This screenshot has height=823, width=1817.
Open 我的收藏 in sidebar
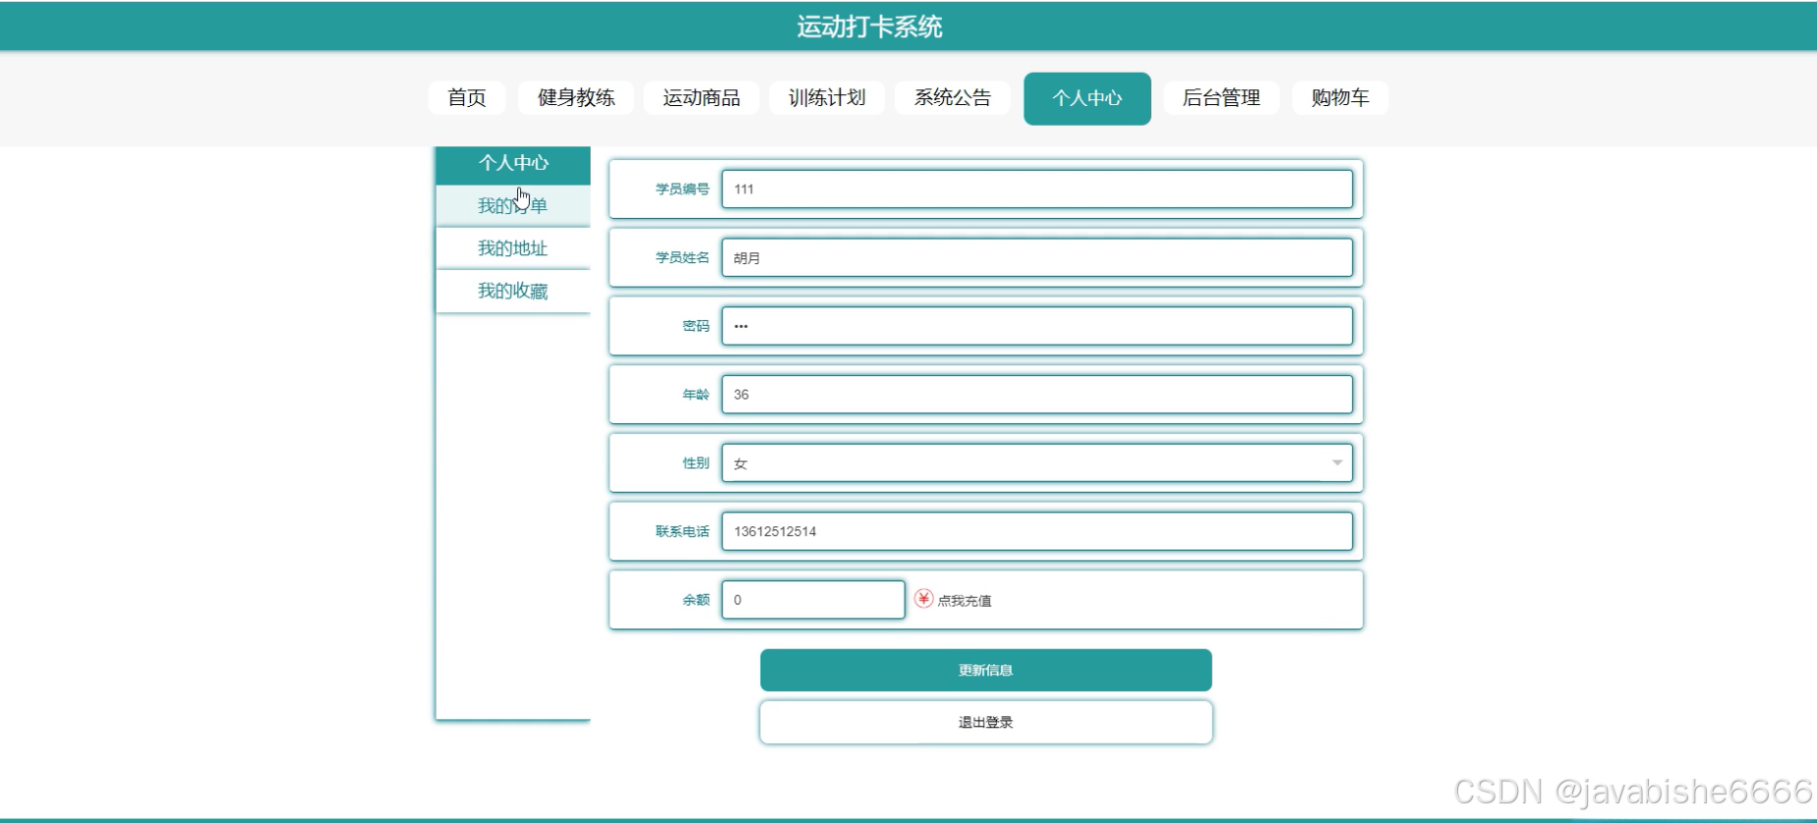(513, 291)
